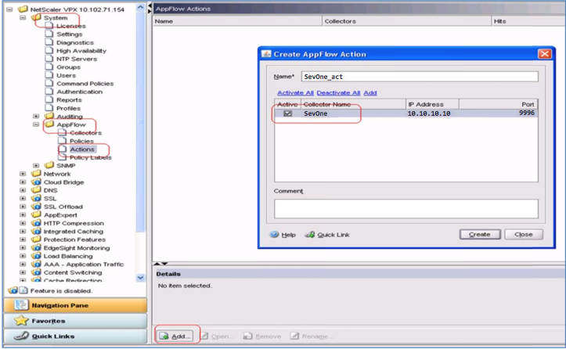This screenshot has height=349, width=566.
Task: Click the DNS folder icon
Action: pos(36,190)
